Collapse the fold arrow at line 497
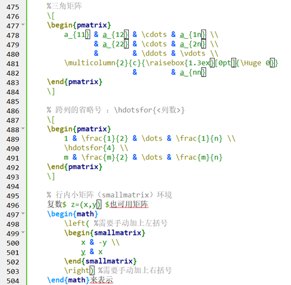The height and width of the screenshot is (285, 291). pyautogui.click(x=23, y=214)
